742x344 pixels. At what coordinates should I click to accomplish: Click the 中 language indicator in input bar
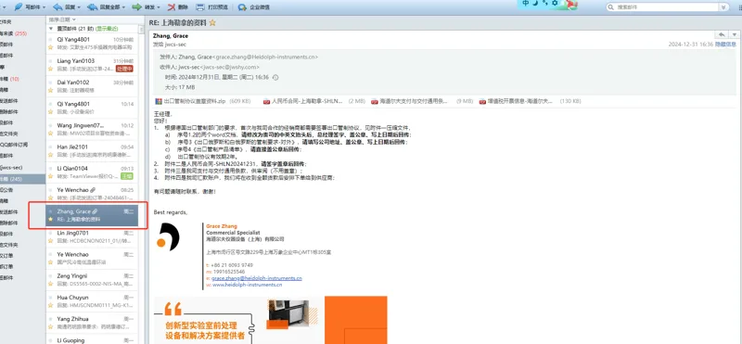526,4
